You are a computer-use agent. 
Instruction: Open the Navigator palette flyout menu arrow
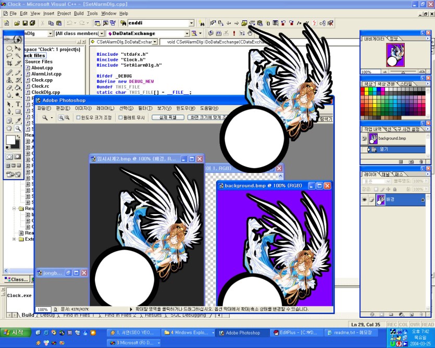pos(428,39)
